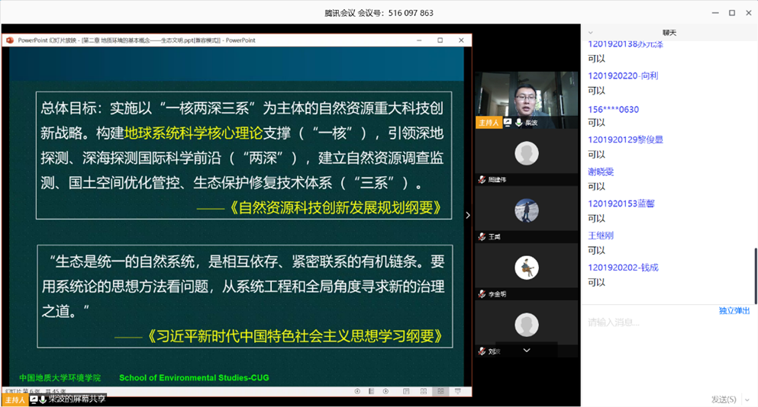Click the PowerPoint icon in slideshow title bar
The height and width of the screenshot is (407, 758).
[x=10, y=40]
